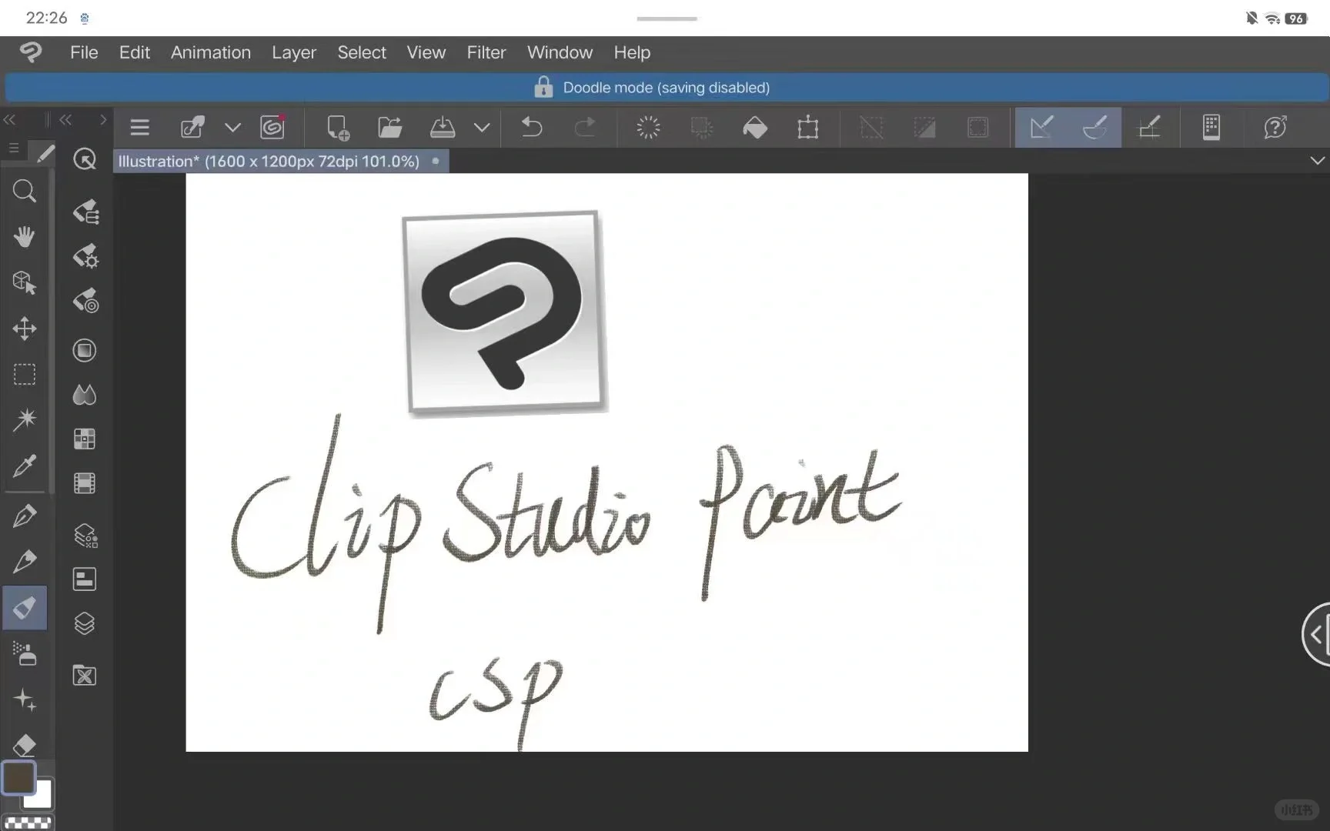Viewport: 1330px width, 831px height.
Task: Toggle the Show Selection Border icon
Action: pyautogui.click(x=977, y=127)
